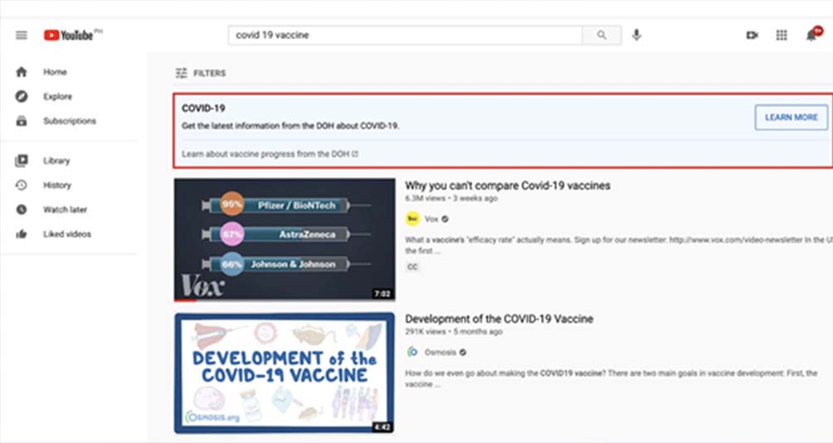Click the Vox channel avatar

(412, 219)
